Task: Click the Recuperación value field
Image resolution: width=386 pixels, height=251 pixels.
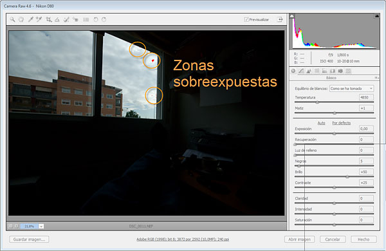Action: (x=366, y=140)
